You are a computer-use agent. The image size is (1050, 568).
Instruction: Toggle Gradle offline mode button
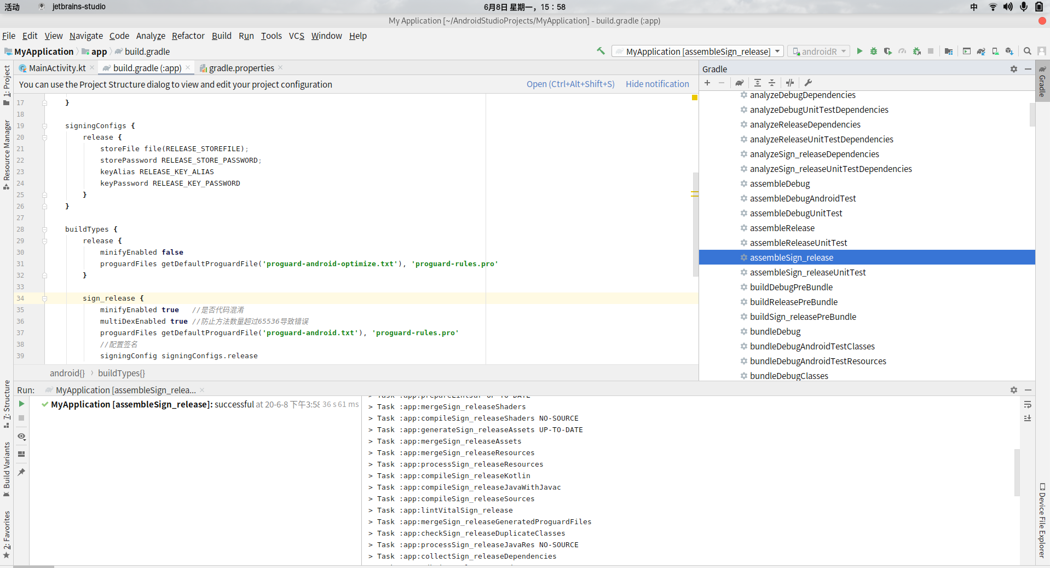pos(789,83)
